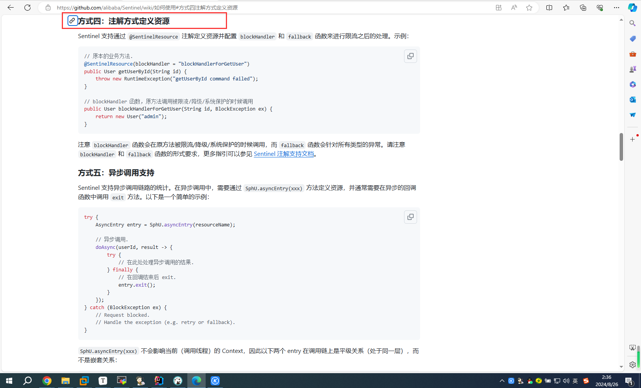
Task: Open the Sogou input method tray icon
Action: point(586,381)
